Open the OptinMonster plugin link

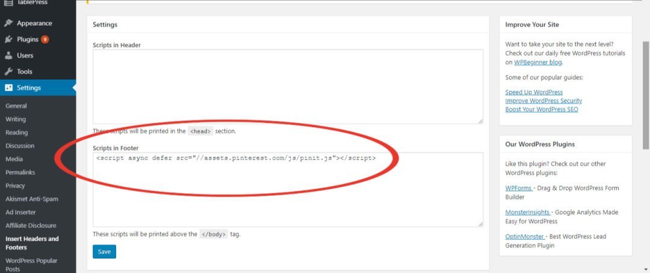click(525, 236)
